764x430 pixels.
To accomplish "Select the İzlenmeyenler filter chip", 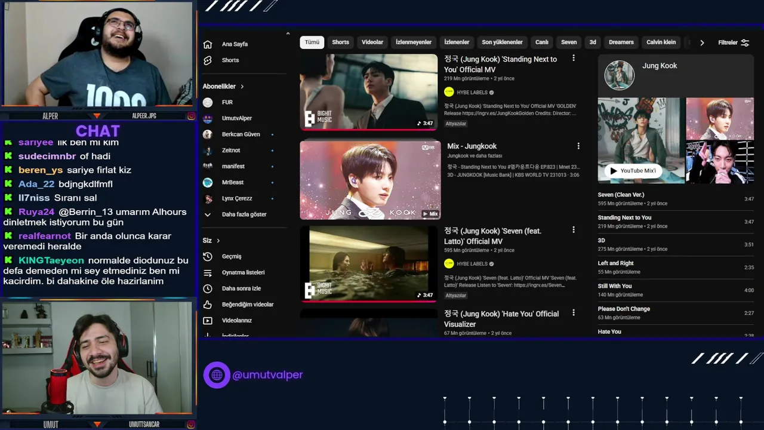I will [x=414, y=42].
